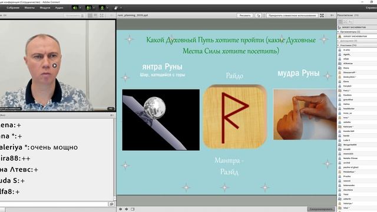Open speaker options dropdown arrow

tap(80, 8)
